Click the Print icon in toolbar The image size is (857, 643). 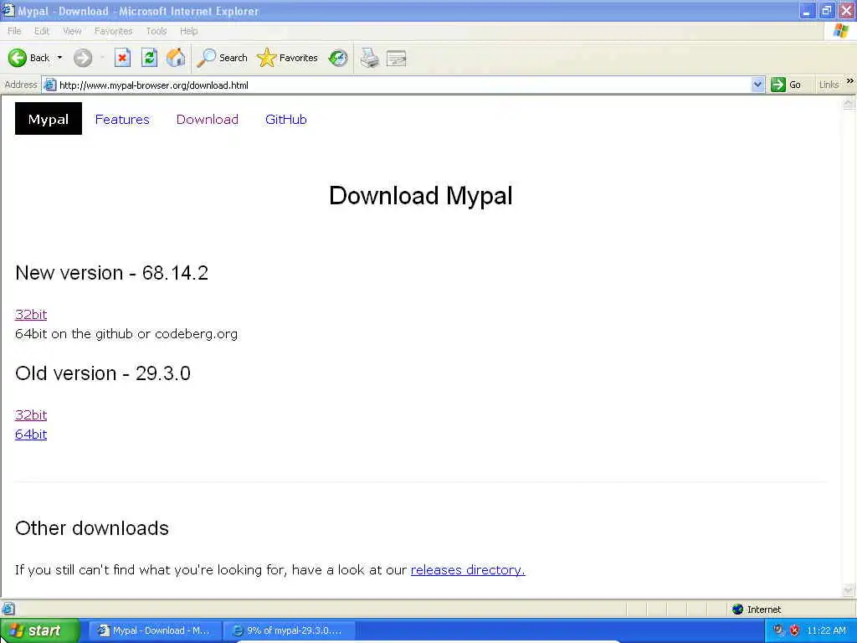tap(369, 58)
